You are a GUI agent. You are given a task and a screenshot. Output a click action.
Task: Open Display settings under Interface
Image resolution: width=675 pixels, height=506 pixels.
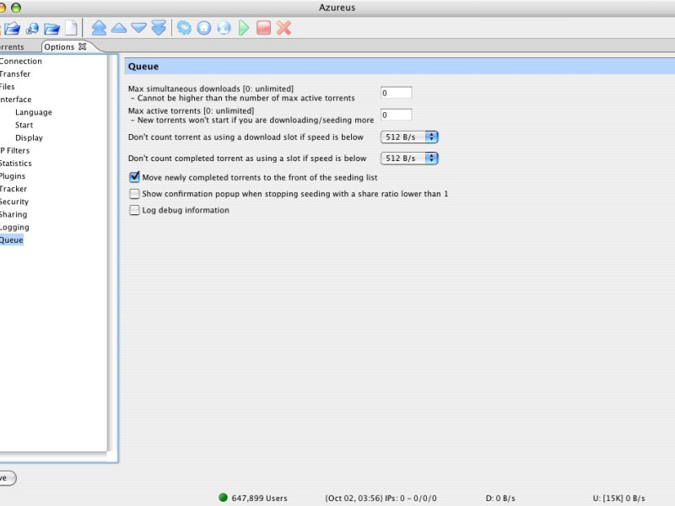click(29, 137)
